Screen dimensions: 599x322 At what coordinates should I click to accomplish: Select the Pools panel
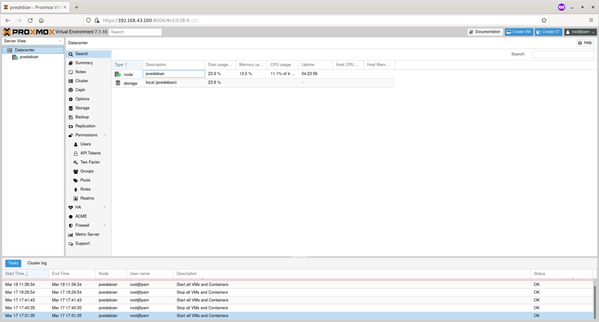coord(84,180)
